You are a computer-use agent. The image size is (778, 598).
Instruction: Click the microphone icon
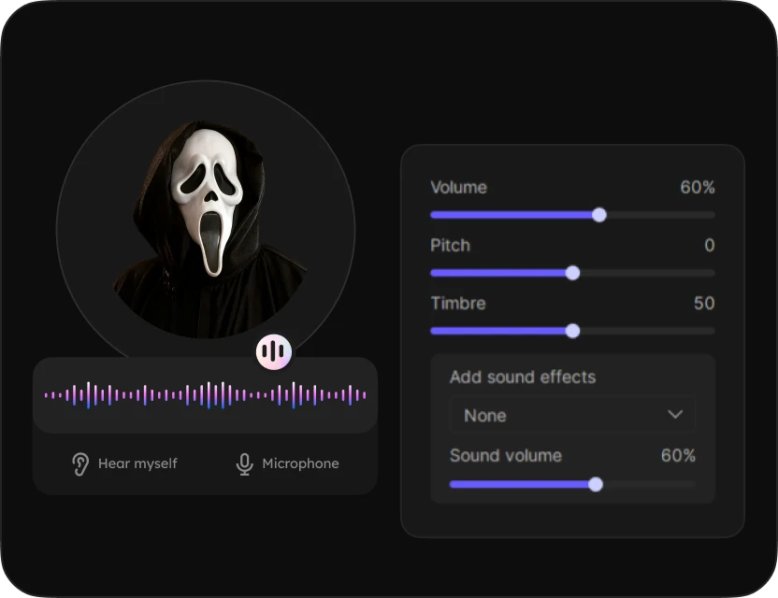click(244, 464)
